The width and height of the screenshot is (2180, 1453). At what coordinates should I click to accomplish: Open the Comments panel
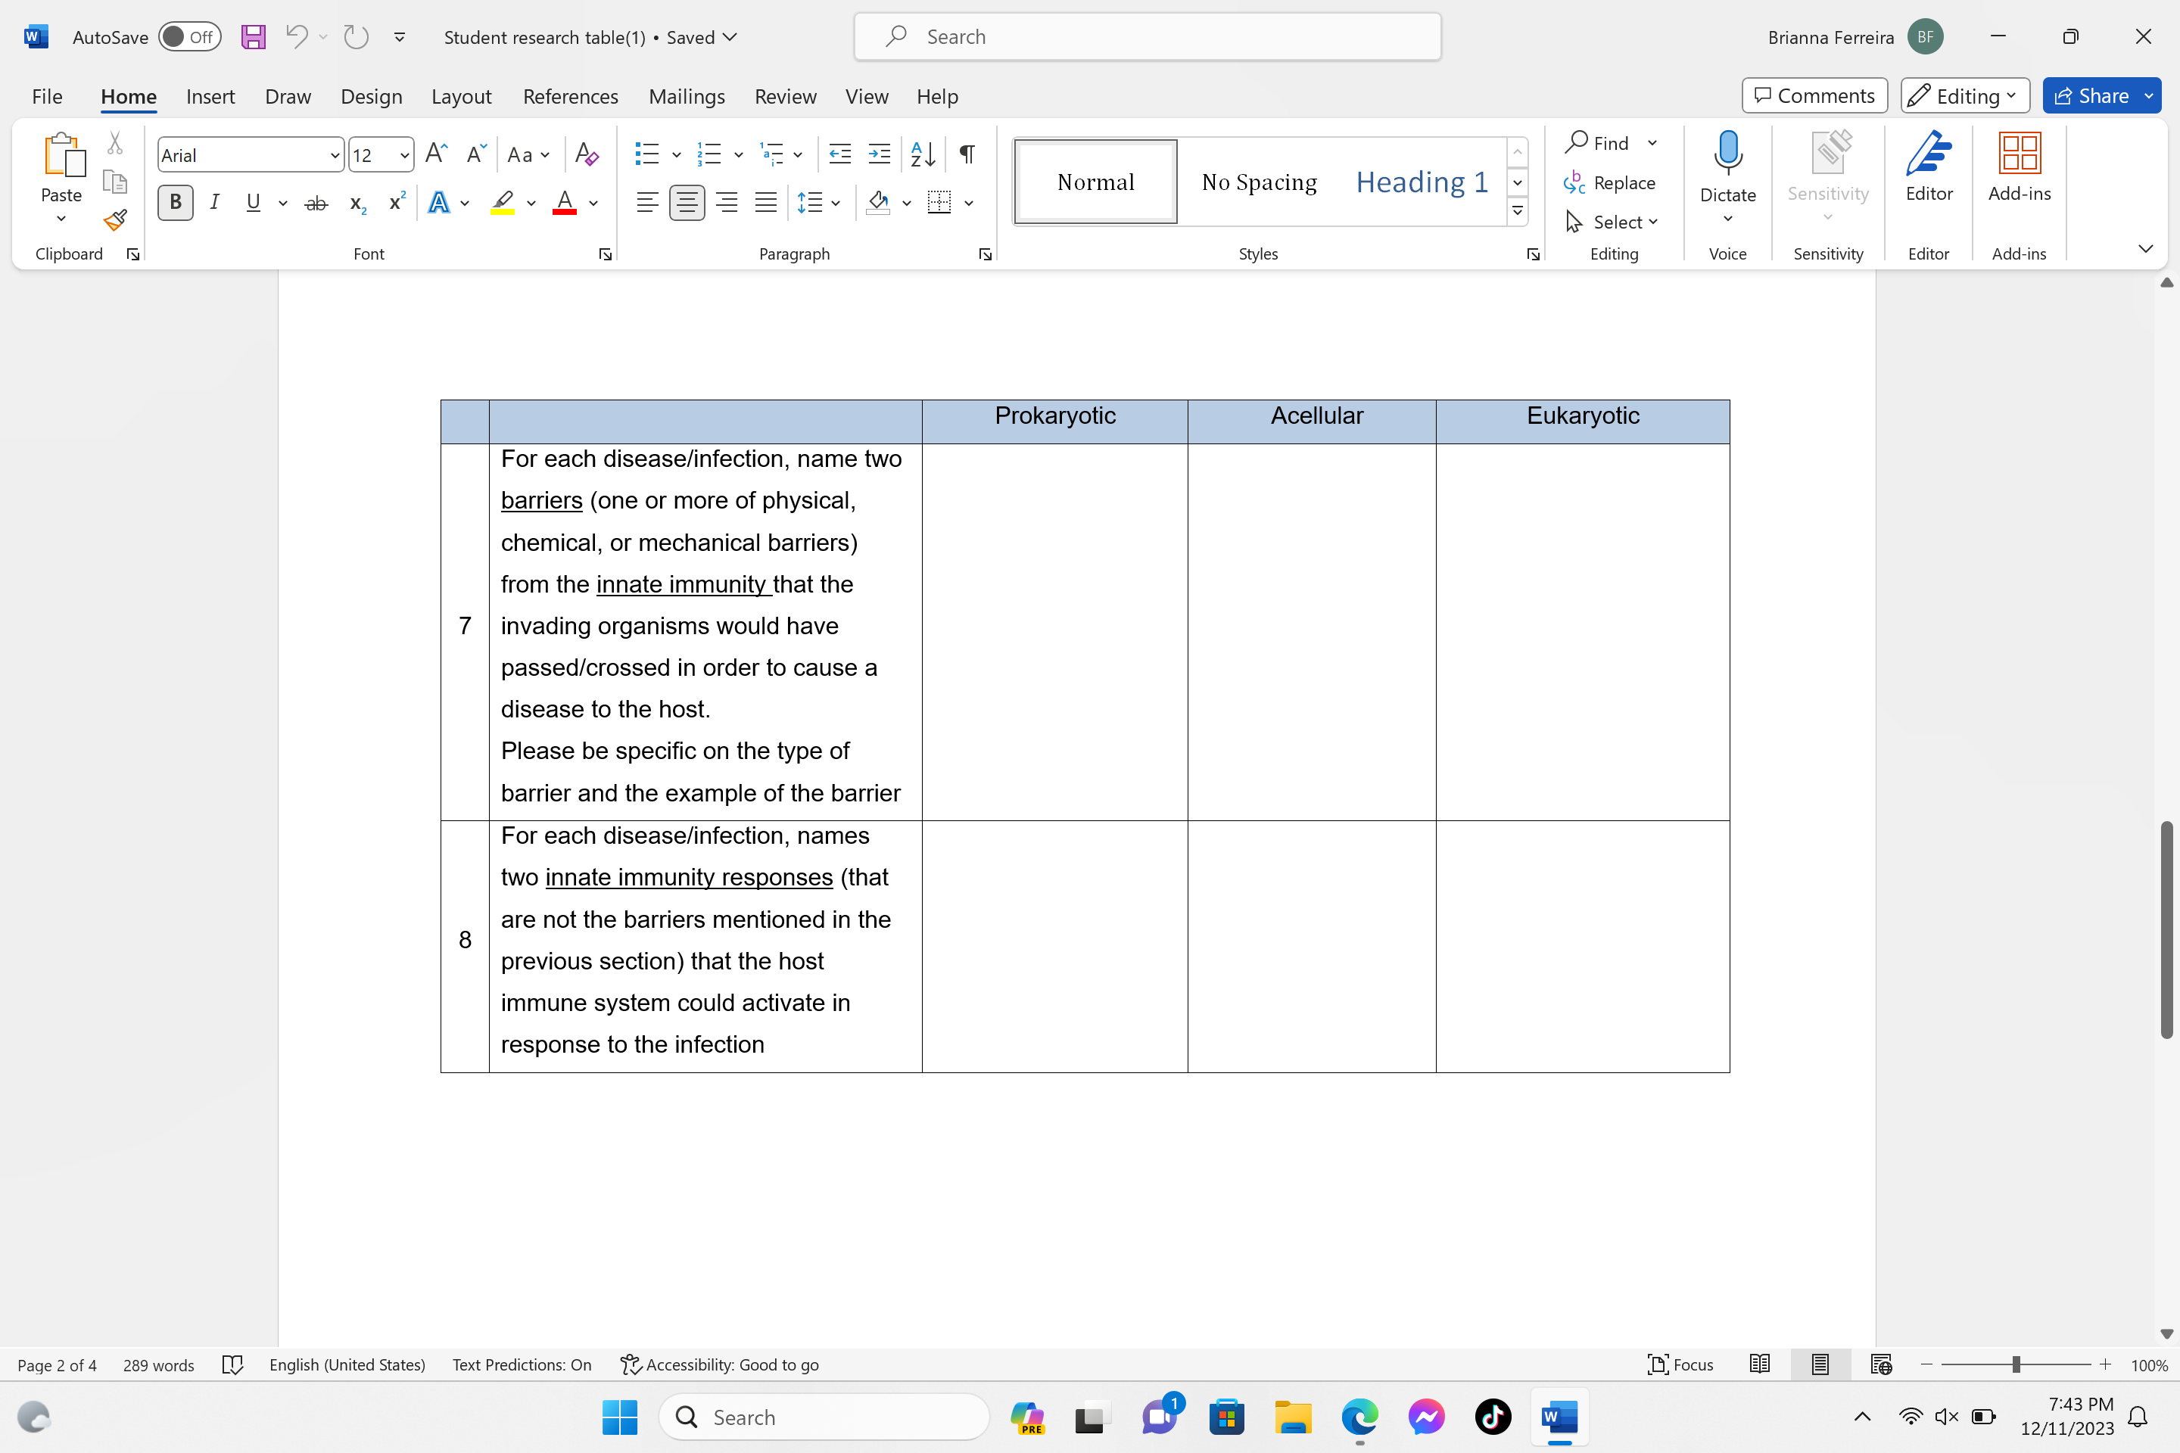(x=1814, y=95)
